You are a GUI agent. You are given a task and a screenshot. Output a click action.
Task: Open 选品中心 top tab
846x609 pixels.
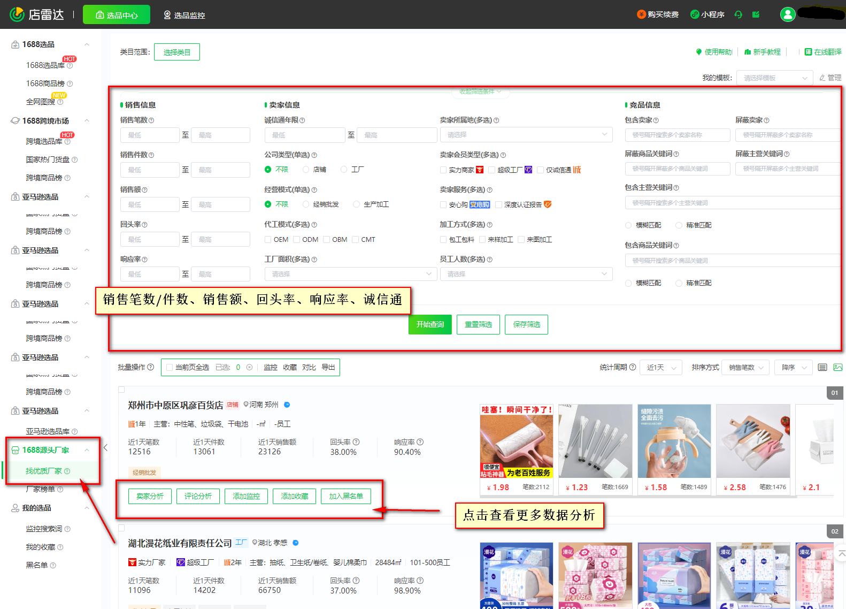[x=117, y=15]
